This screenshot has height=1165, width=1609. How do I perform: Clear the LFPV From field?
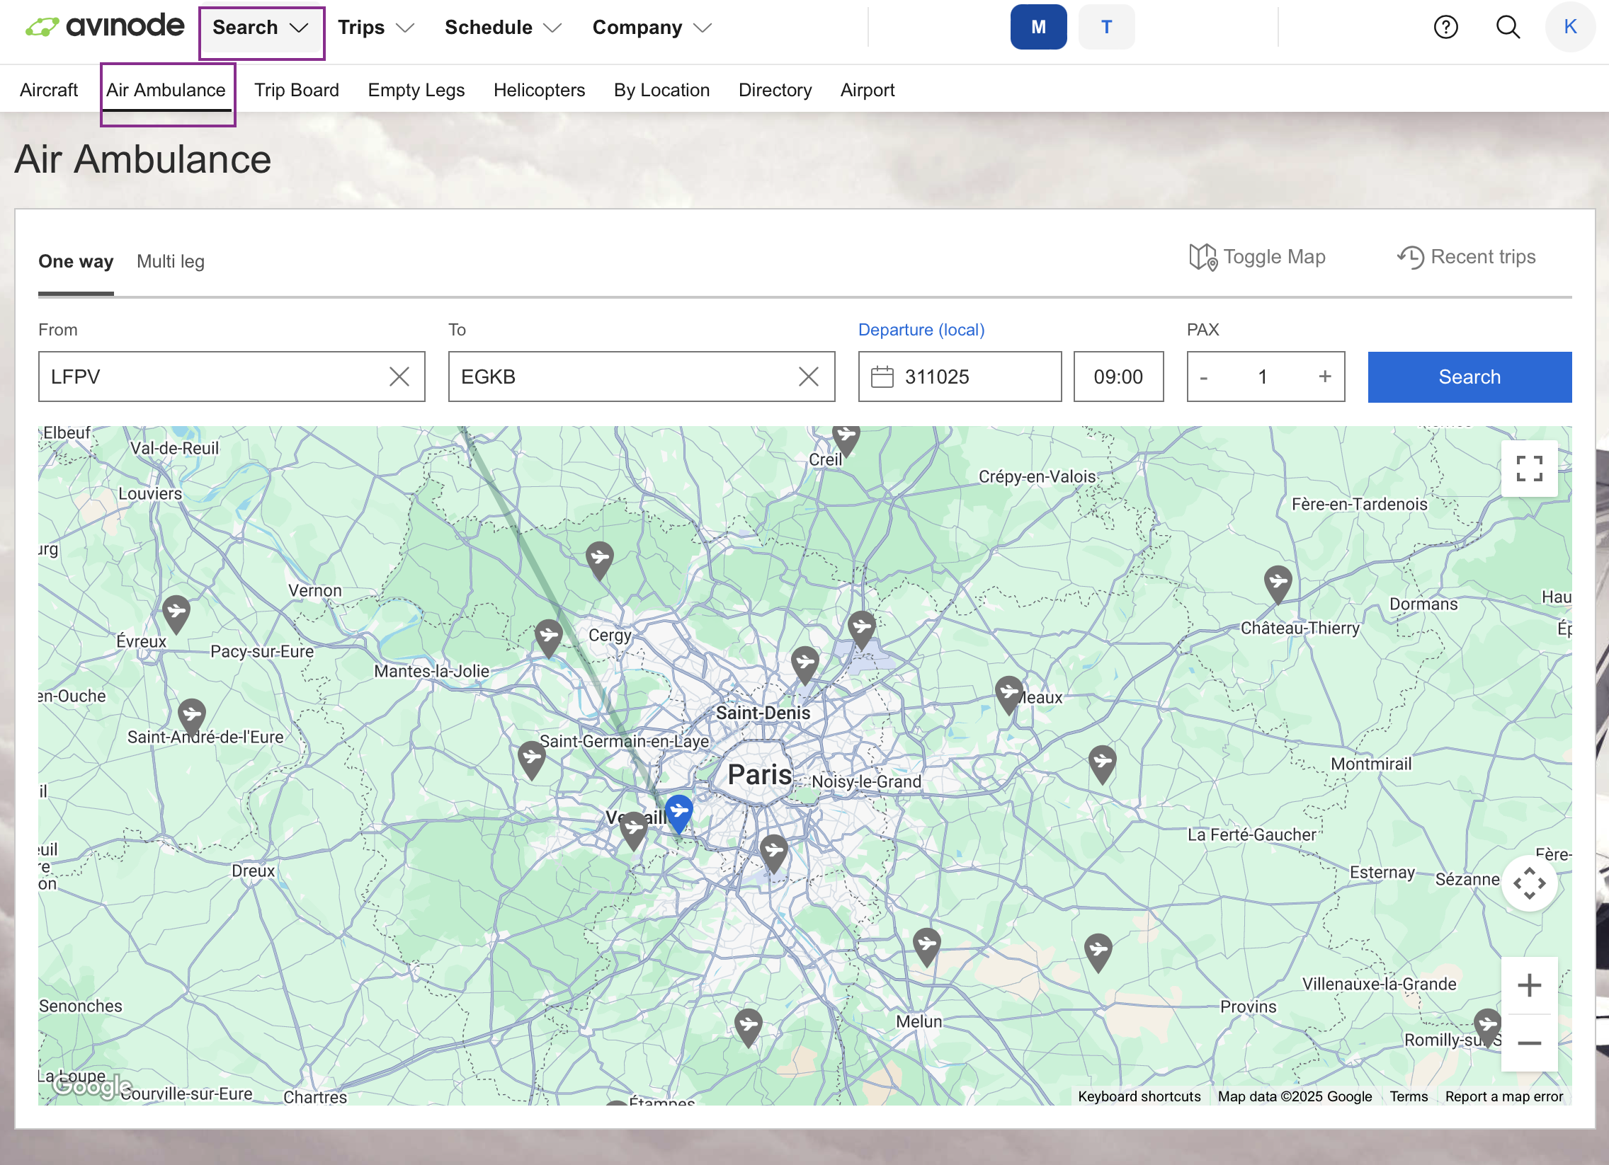pos(399,377)
